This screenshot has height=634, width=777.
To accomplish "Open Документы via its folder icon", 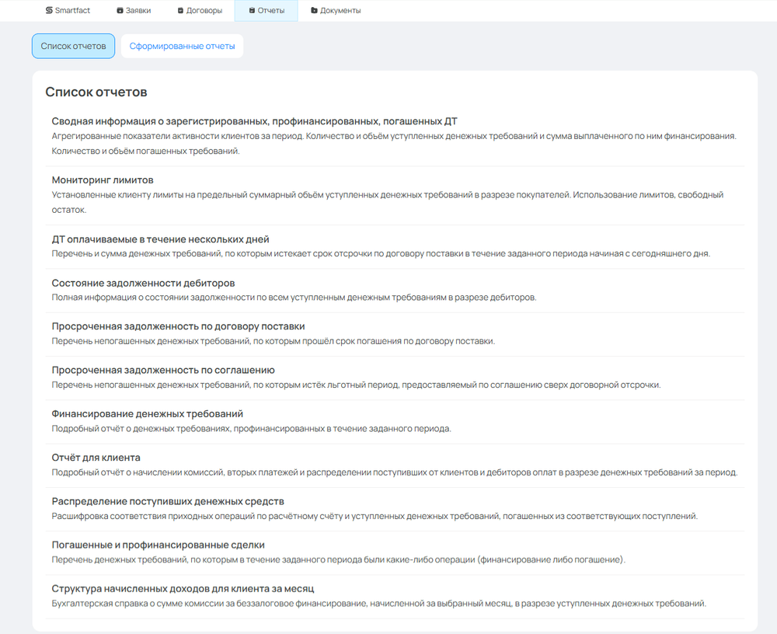I will 313,11.
